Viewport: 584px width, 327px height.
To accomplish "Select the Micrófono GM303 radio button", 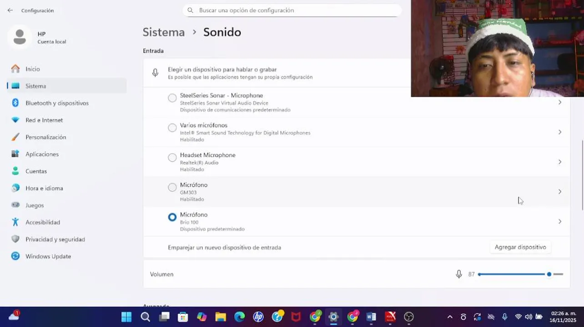I will [172, 188].
